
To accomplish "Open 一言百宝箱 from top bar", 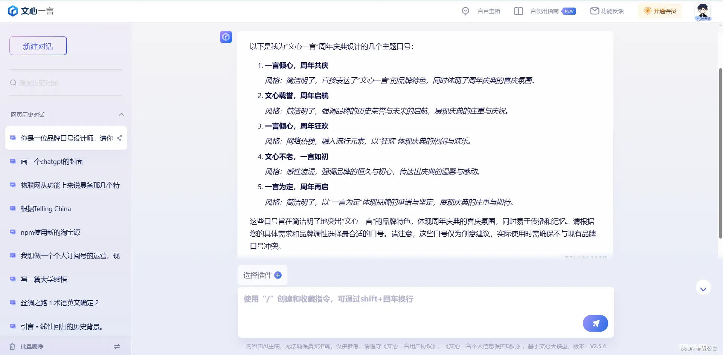I will (x=481, y=11).
